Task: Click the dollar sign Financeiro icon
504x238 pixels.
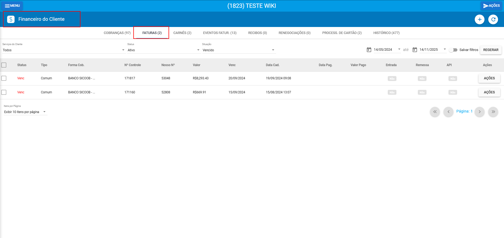Action: click(x=11, y=19)
